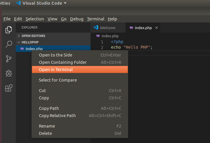The width and height of the screenshot is (210, 143).
Task: Open the Terminal menu
Action: (96, 19)
